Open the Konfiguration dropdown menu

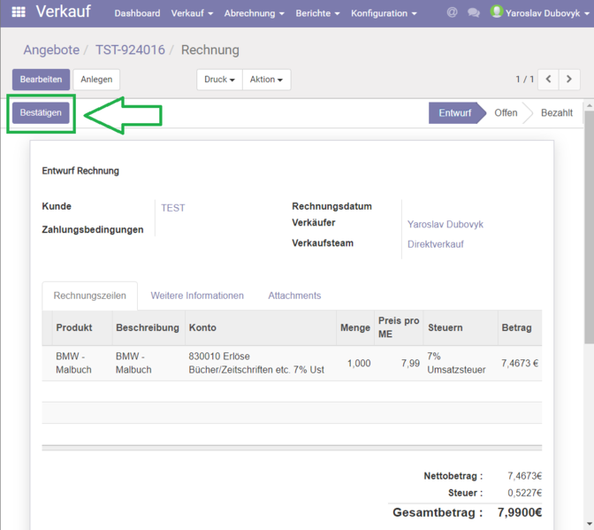click(x=384, y=13)
